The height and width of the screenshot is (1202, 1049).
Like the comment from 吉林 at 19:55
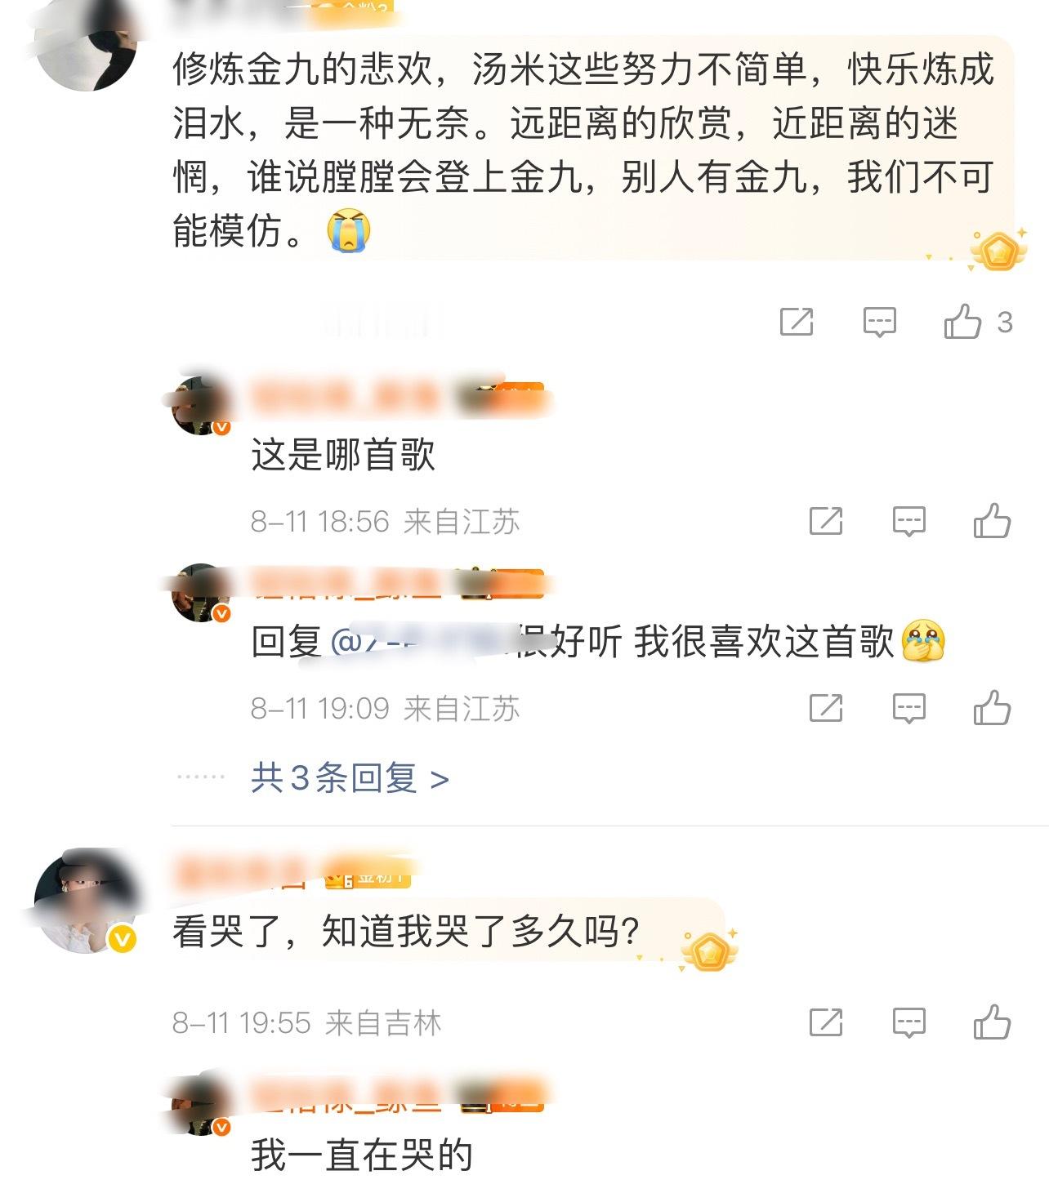[x=992, y=1022]
